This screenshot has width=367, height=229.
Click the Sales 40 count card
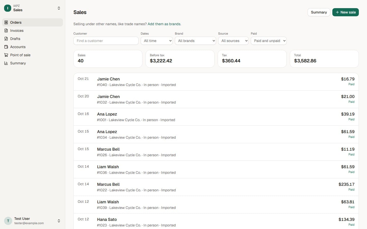click(x=108, y=59)
